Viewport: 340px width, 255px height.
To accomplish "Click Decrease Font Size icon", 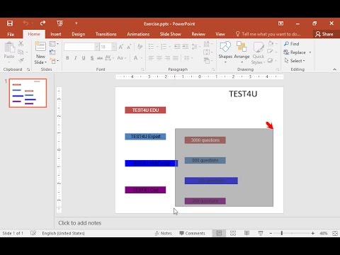I will tap(129, 47).
